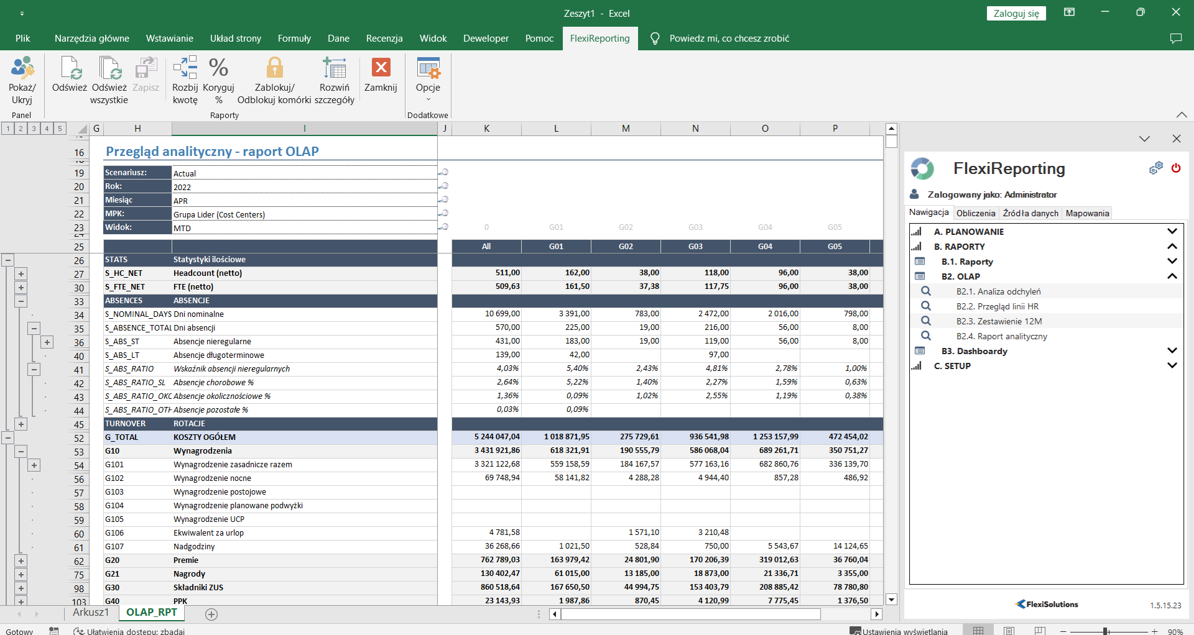Switch to the Źródła danych tab
Image resolution: width=1194 pixels, height=635 pixels.
1030,213
